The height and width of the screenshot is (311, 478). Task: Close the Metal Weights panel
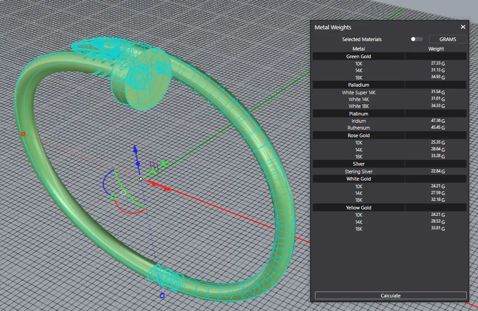tap(463, 27)
